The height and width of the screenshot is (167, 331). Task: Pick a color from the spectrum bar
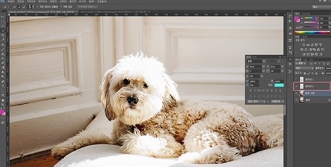[x=312, y=33]
